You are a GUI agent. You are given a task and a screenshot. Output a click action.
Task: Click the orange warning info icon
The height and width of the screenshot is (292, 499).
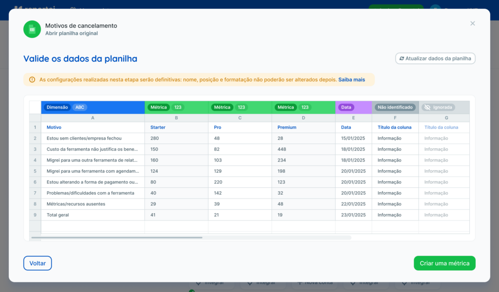click(x=32, y=79)
